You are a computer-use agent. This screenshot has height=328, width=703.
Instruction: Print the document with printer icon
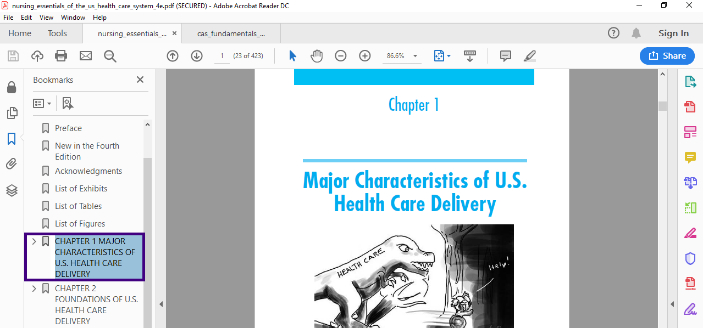[x=61, y=56]
